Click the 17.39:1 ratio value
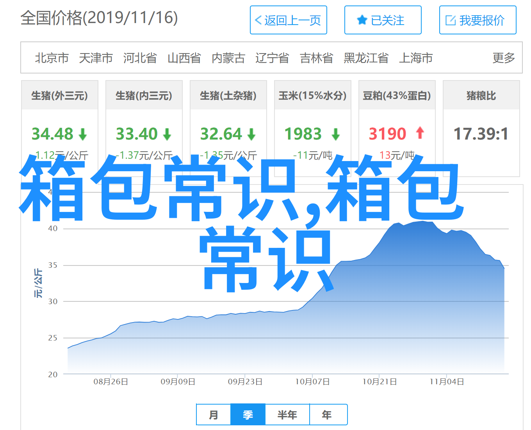The width and height of the screenshot is (531, 430). click(x=481, y=134)
